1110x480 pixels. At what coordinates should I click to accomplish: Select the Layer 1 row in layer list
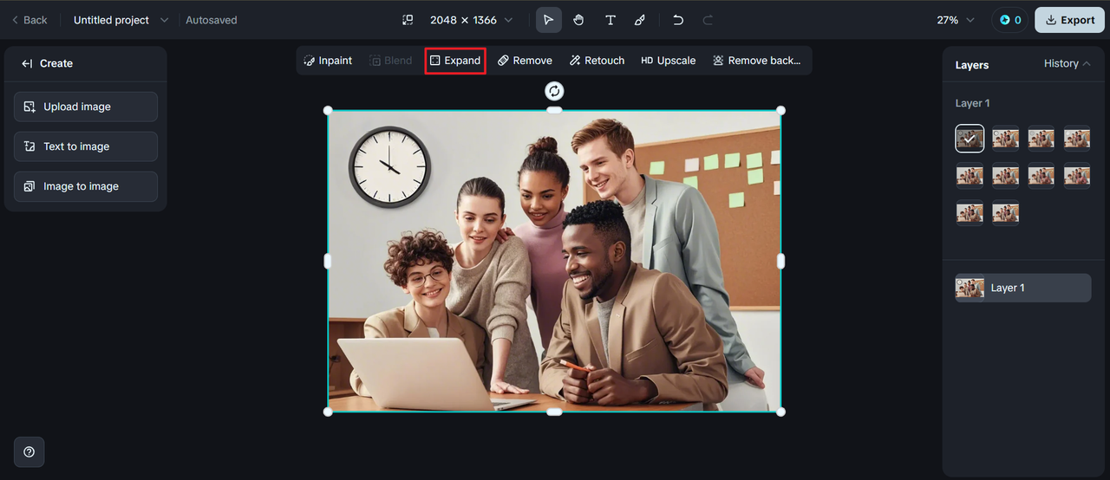click(1023, 288)
